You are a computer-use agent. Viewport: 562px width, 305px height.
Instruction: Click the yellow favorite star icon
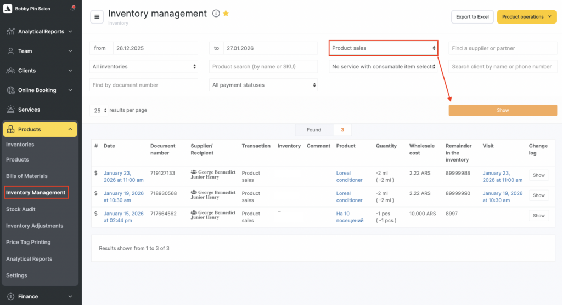click(x=226, y=14)
